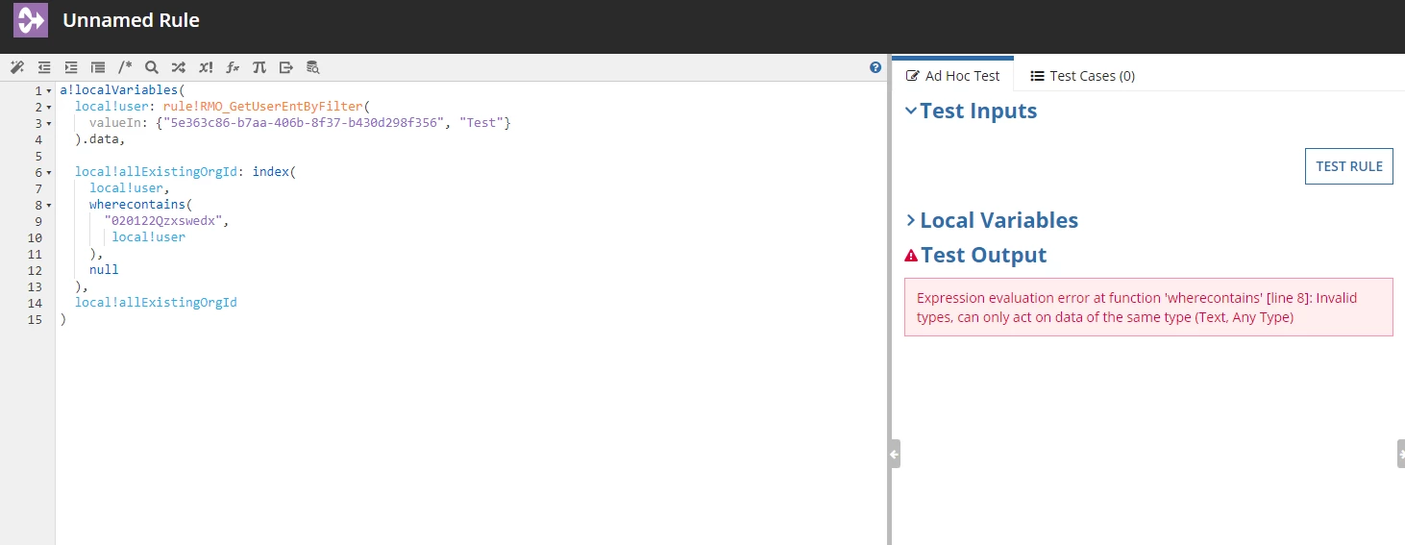Open the Test Cases (0) tab
This screenshot has width=1405, height=545.
pos(1082,75)
